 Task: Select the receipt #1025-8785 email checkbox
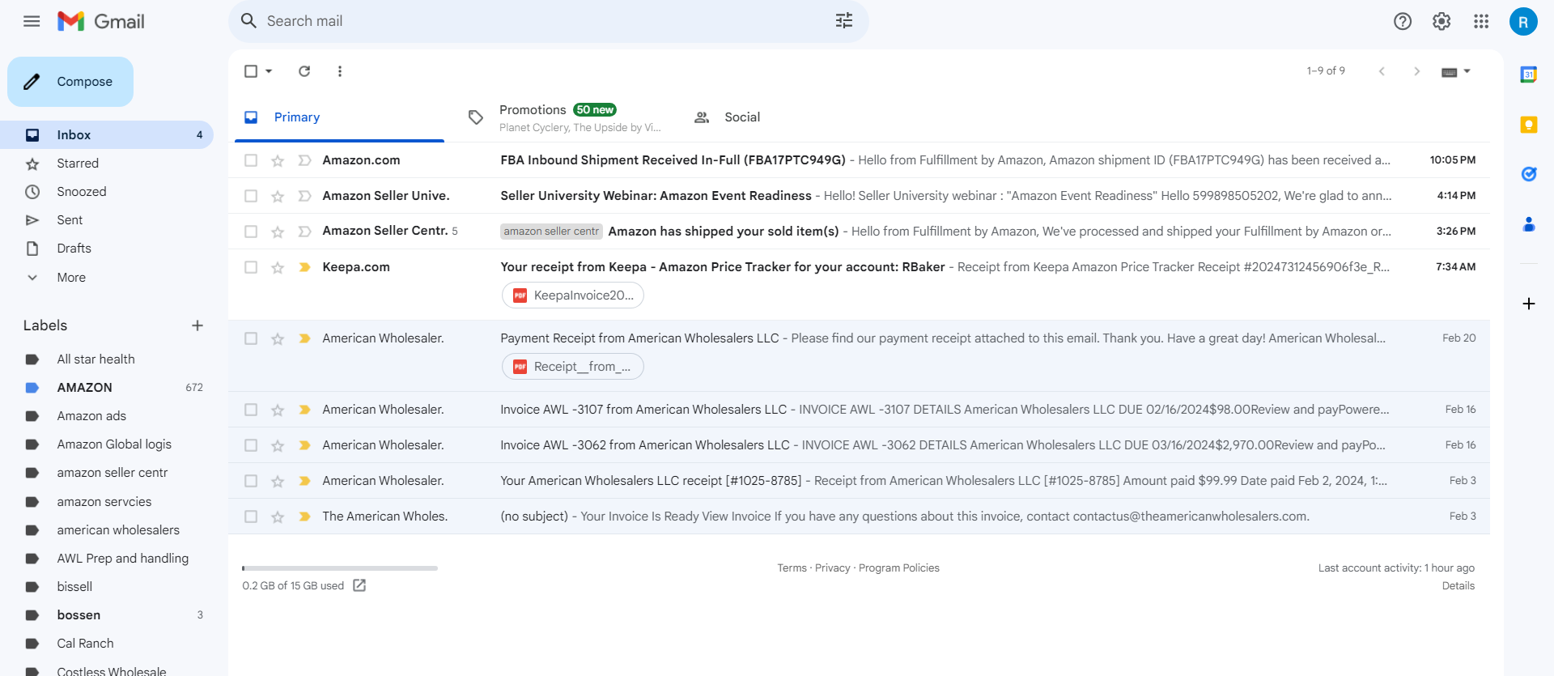point(251,481)
